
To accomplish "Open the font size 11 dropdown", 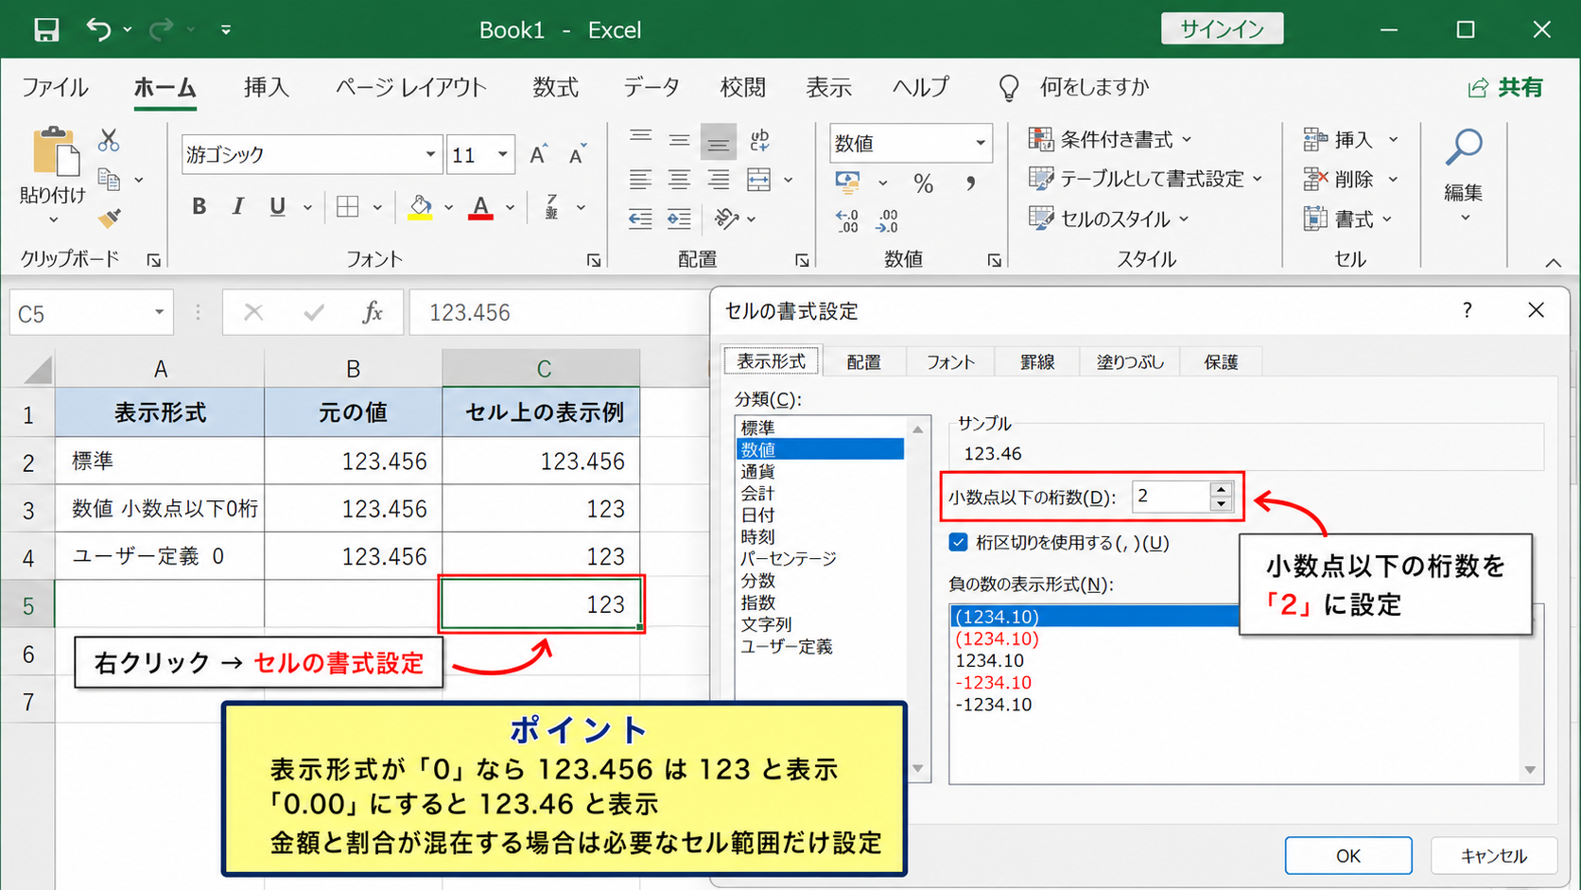I will click(503, 154).
